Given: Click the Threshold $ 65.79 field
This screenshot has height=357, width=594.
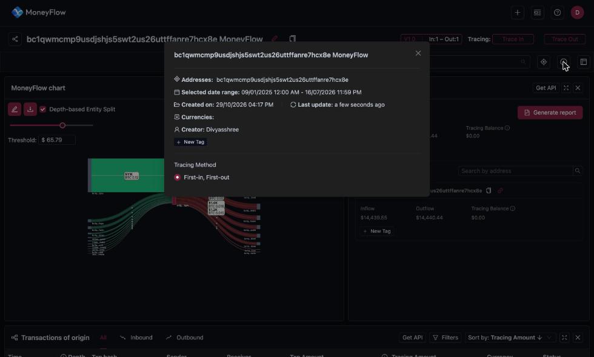Looking at the screenshot, I should pyautogui.click(x=57, y=140).
